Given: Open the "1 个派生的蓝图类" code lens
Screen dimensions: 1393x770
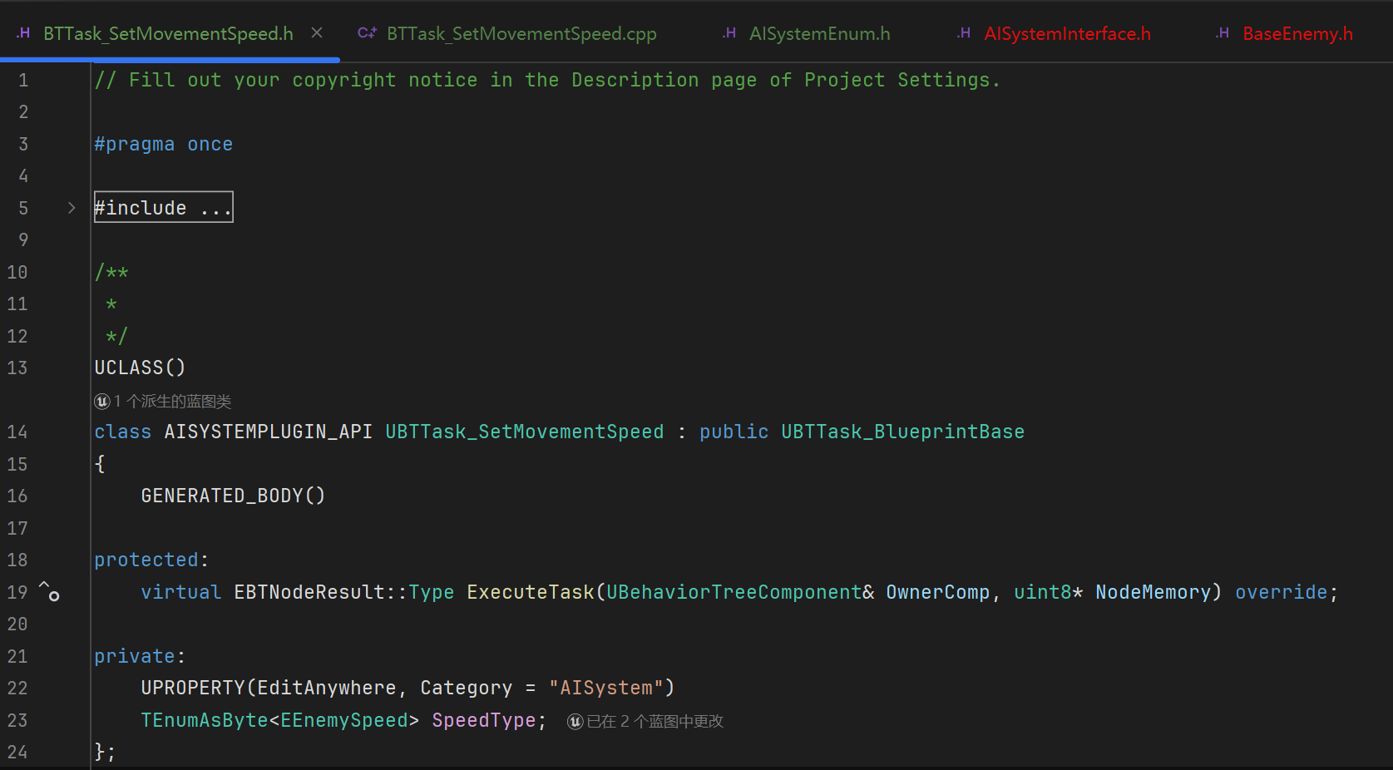Looking at the screenshot, I should (x=163, y=402).
